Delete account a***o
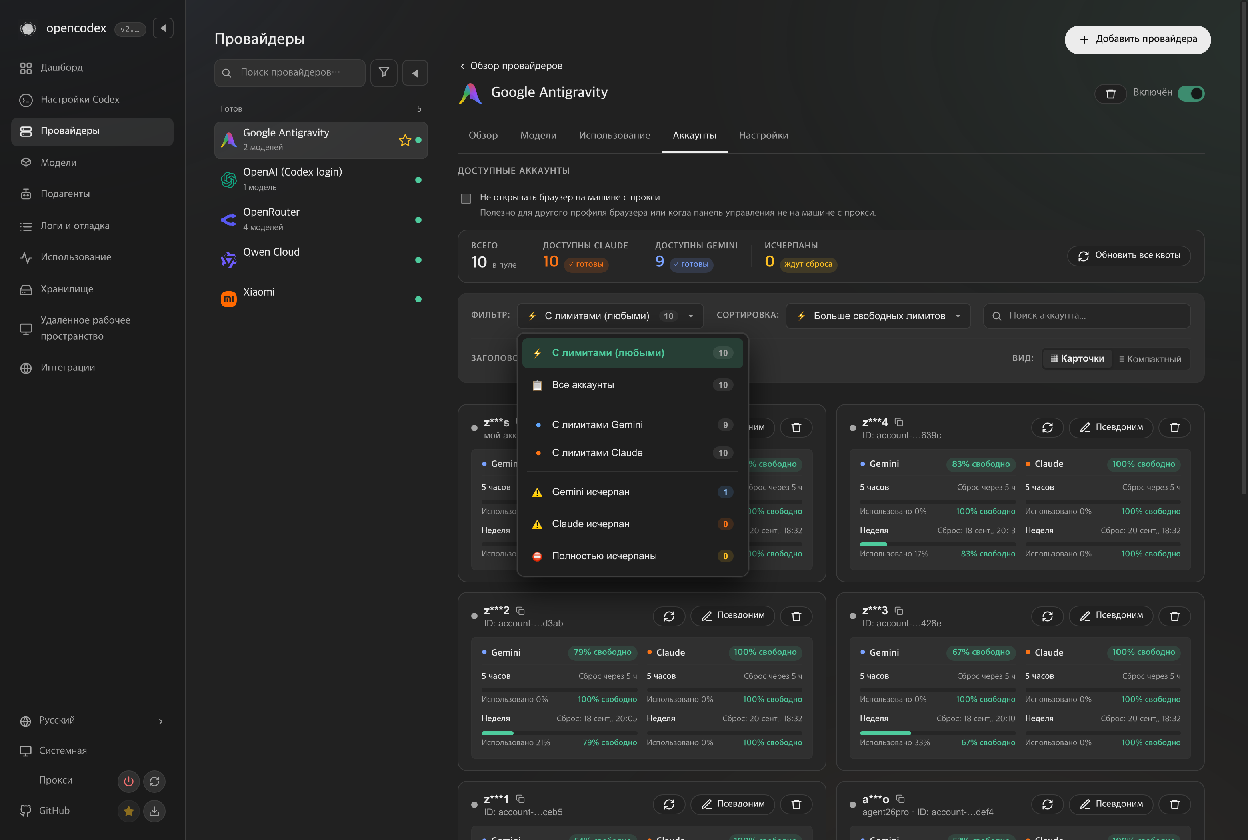 pyautogui.click(x=1175, y=805)
